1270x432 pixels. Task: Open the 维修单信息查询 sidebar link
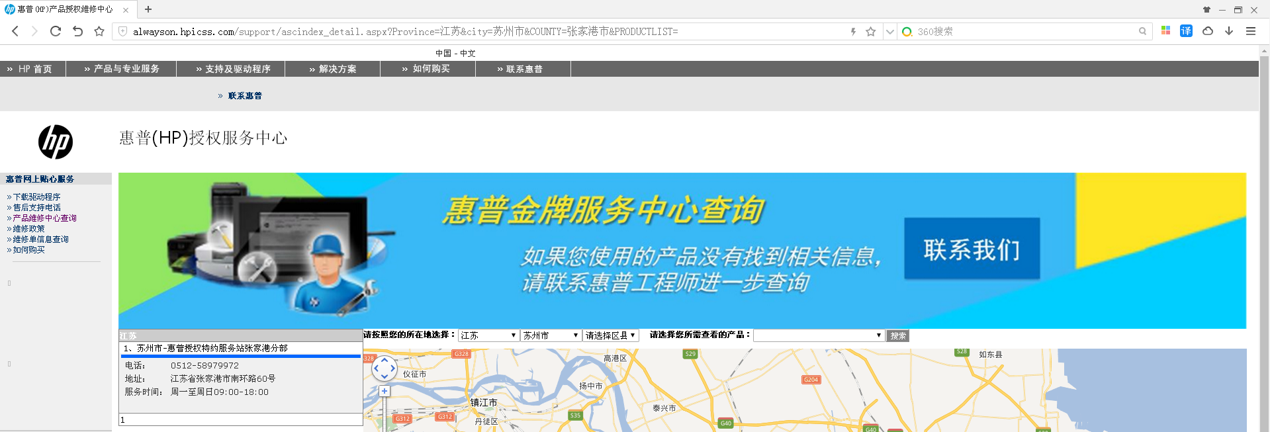click(x=40, y=239)
